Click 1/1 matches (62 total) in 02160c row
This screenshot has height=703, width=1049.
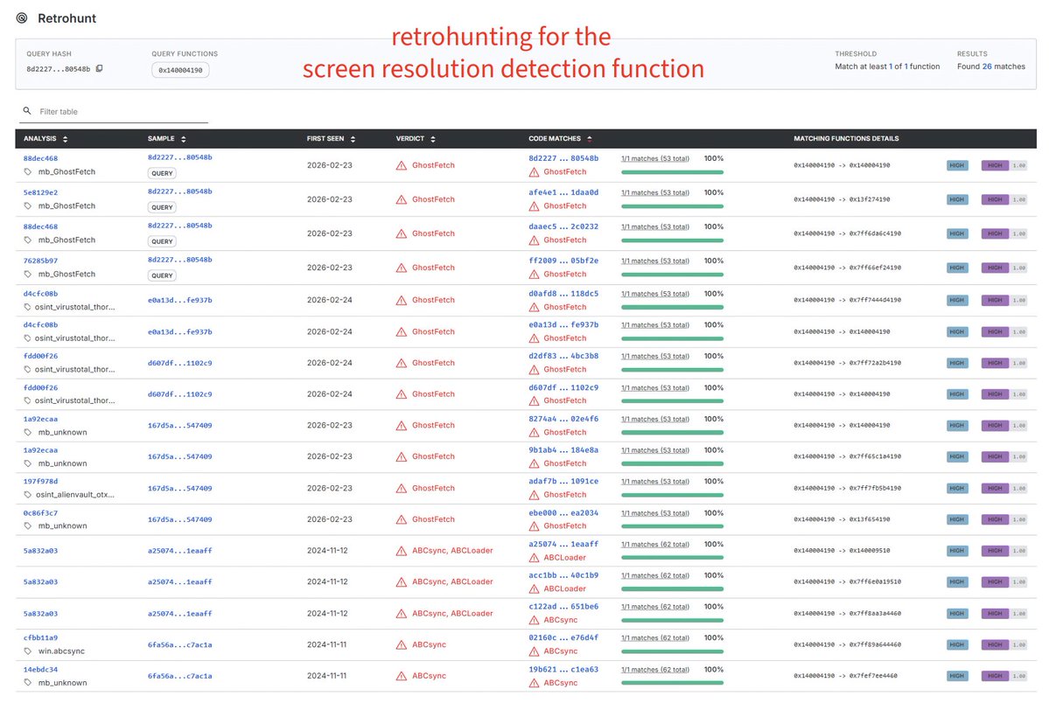[655, 638]
